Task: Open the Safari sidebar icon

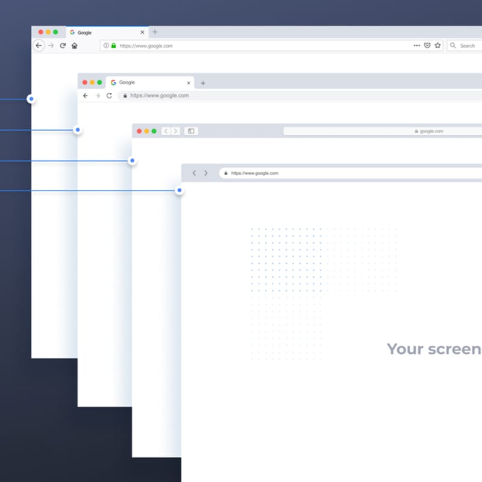Action: [x=192, y=130]
